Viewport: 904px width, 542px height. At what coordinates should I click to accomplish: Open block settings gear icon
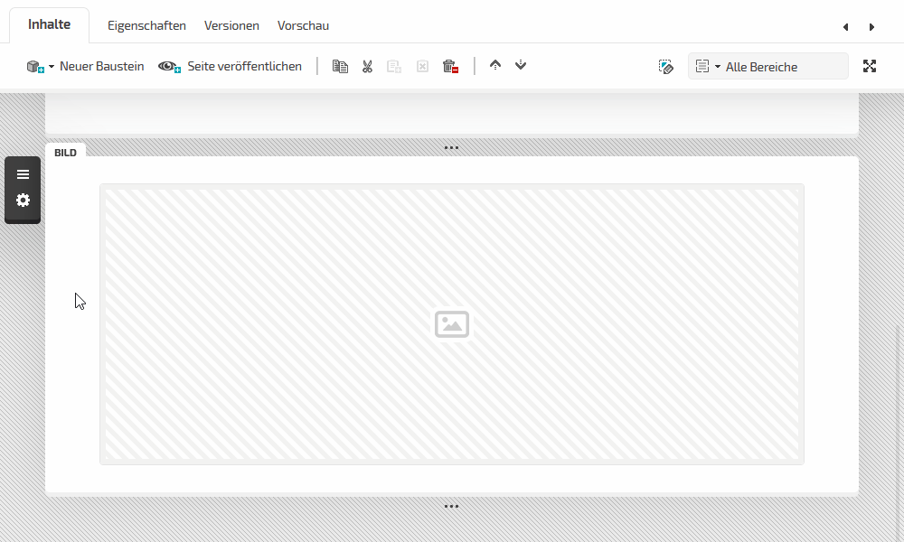(x=23, y=201)
